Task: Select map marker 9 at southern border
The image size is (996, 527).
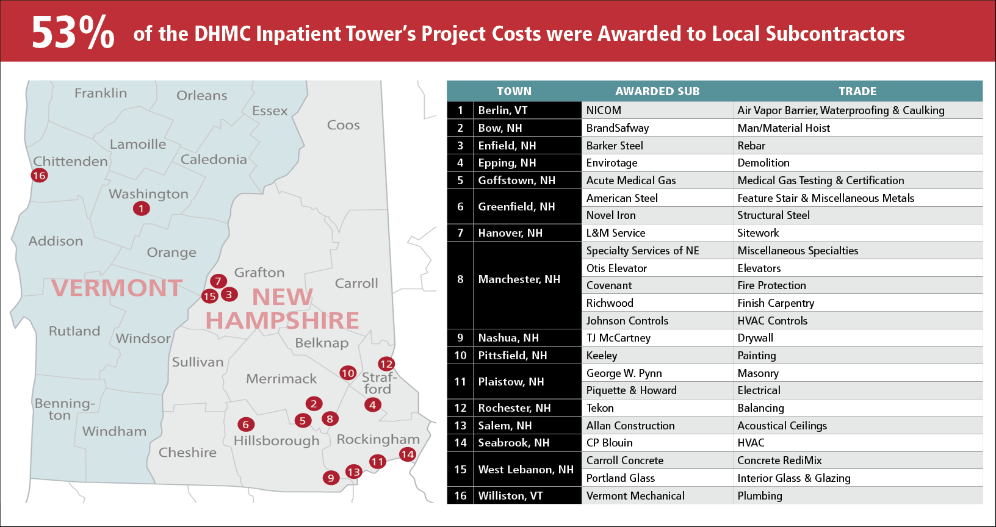Action: tap(331, 478)
